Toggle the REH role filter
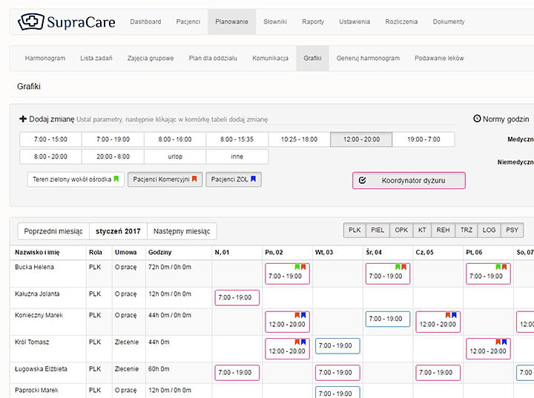Image resolution: width=534 pixels, height=398 pixels. point(443,230)
